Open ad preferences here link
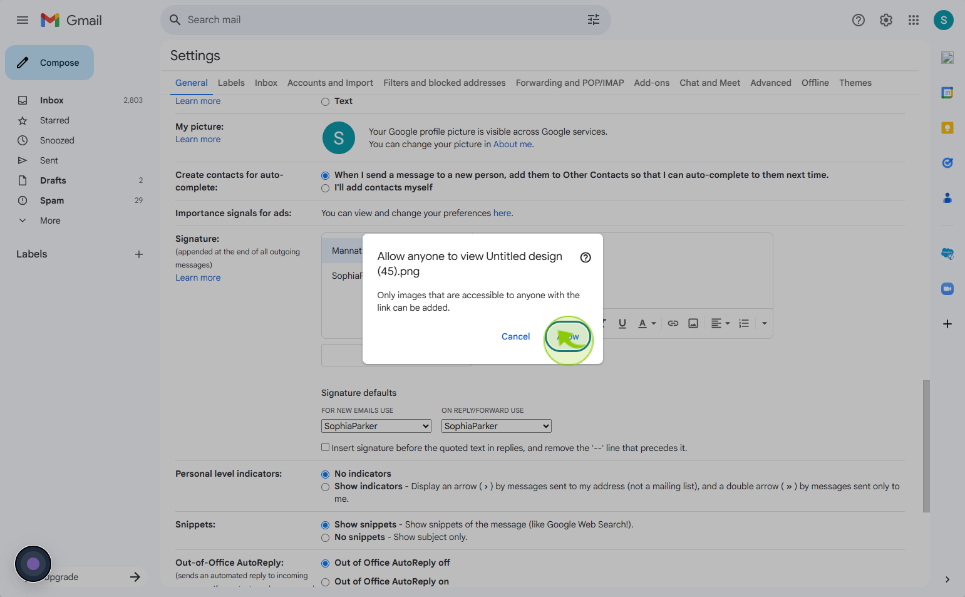 pos(502,213)
